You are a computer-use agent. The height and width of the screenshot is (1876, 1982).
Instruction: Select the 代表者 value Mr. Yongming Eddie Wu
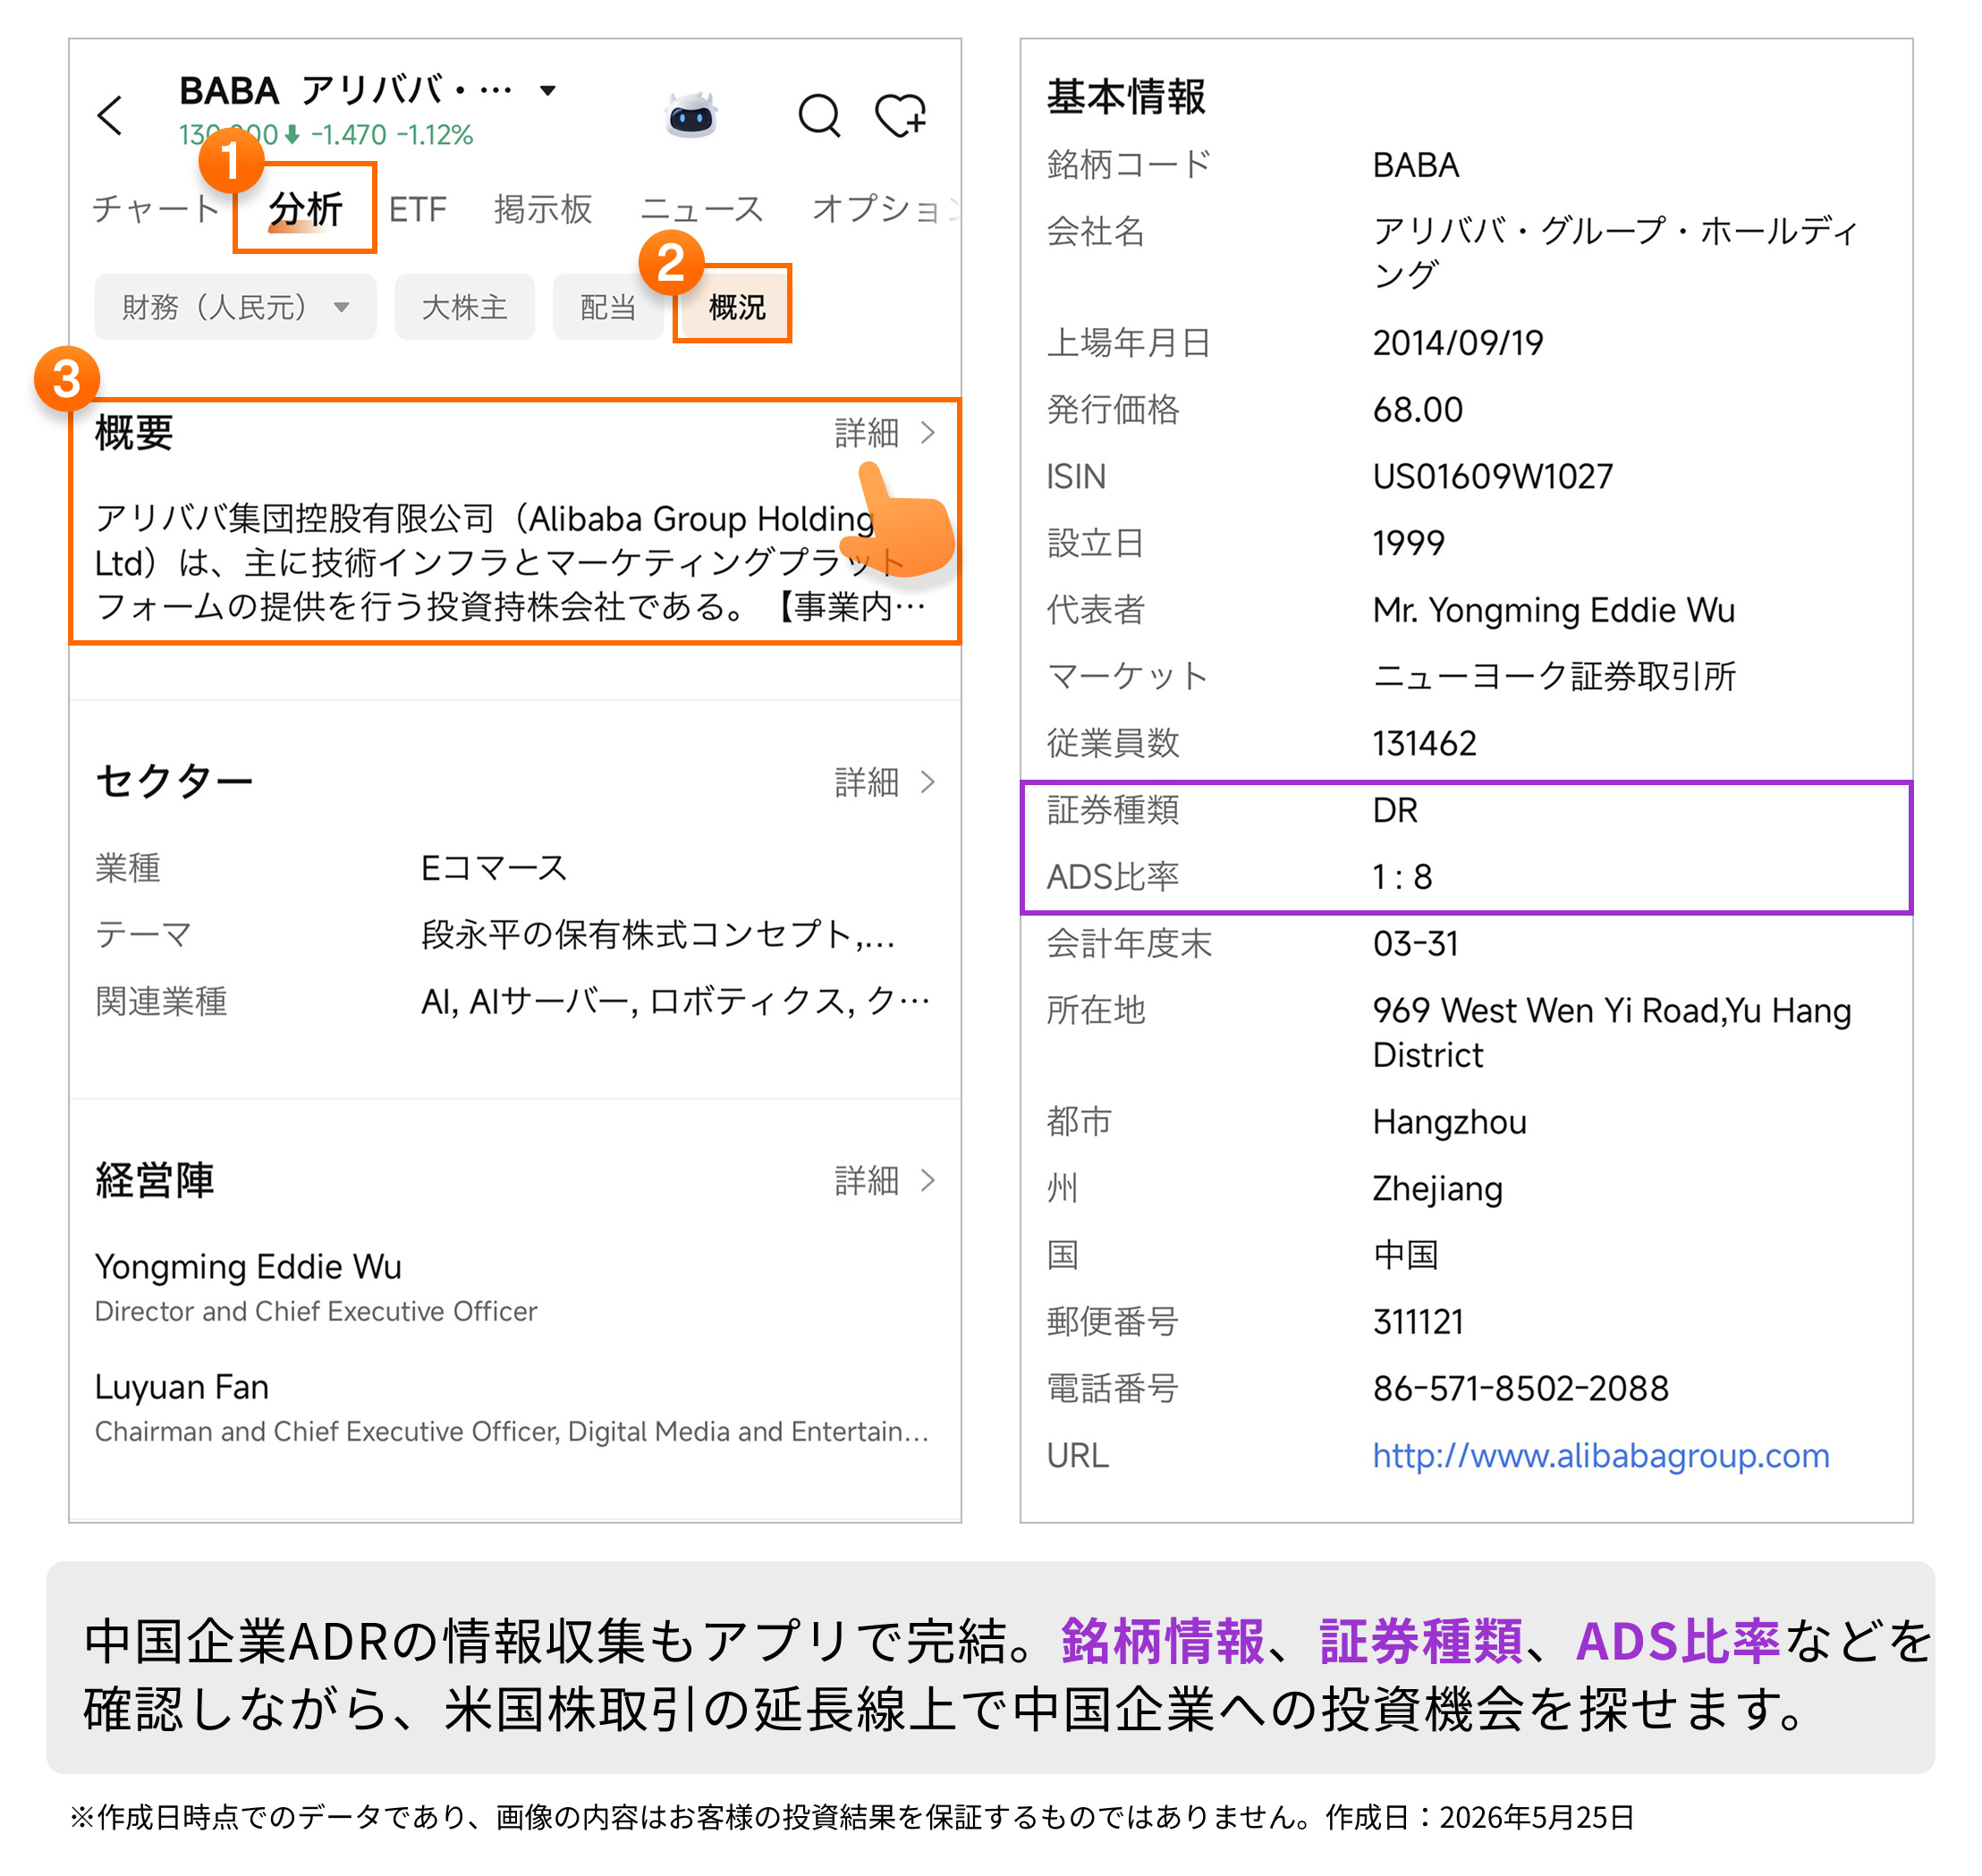click(1554, 610)
